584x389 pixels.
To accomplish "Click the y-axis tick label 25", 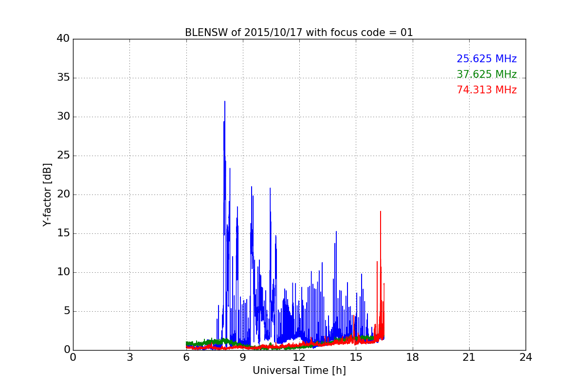I will [63, 156].
